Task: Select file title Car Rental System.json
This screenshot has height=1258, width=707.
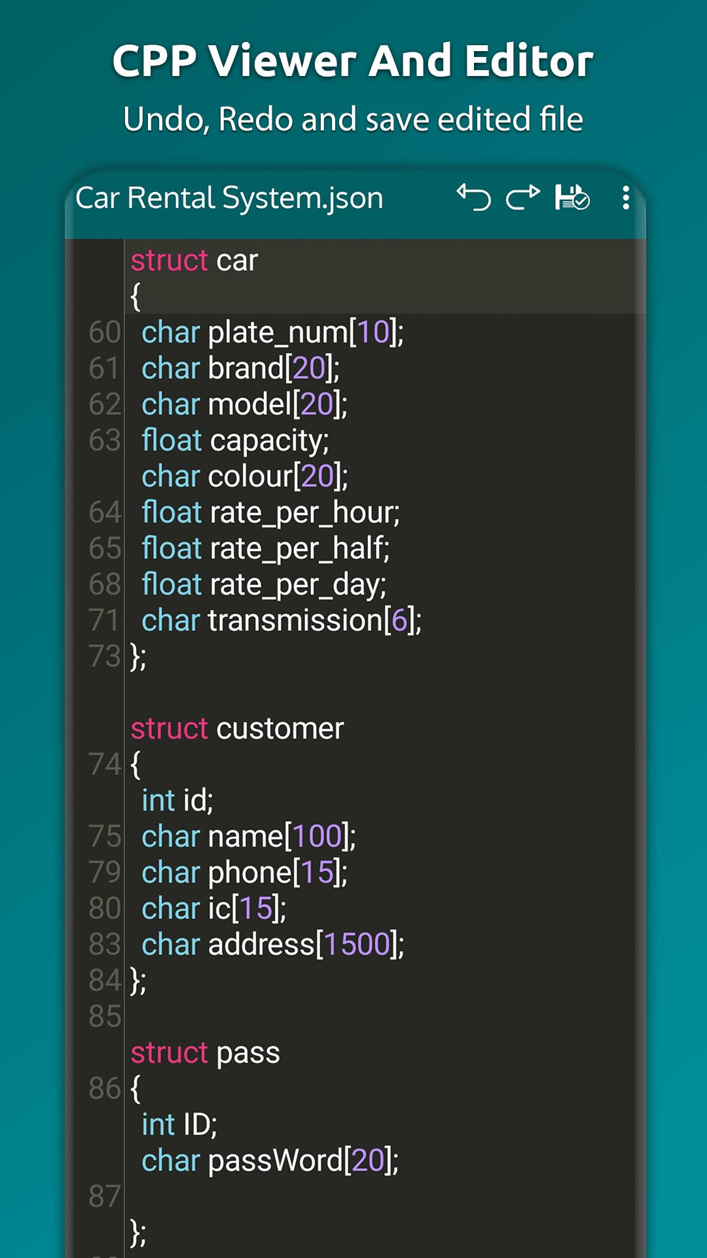Action: (x=229, y=198)
